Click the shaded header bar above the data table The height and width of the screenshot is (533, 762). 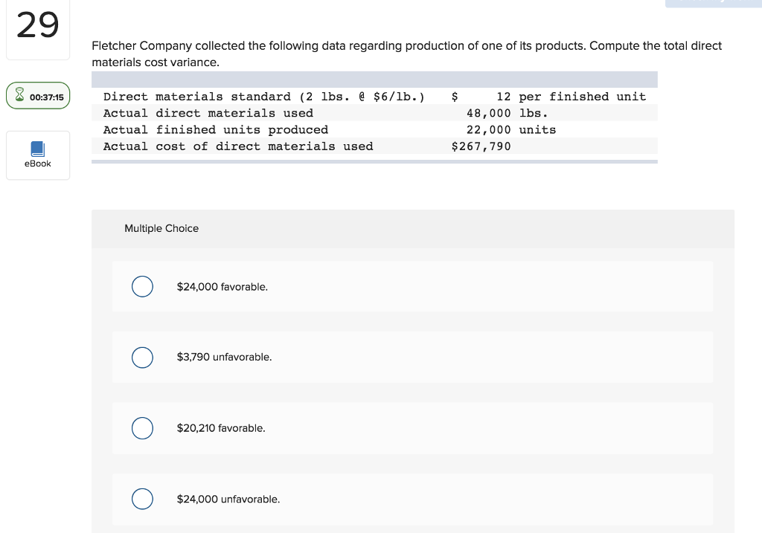(x=374, y=80)
